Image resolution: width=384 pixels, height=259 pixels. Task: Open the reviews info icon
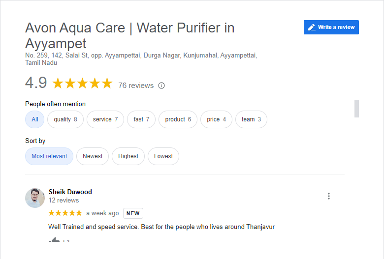click(x=161, y=86)
